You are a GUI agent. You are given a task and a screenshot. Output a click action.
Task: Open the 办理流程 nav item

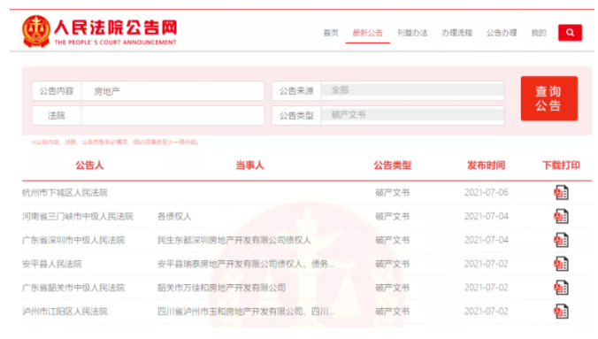coord(456,33)
